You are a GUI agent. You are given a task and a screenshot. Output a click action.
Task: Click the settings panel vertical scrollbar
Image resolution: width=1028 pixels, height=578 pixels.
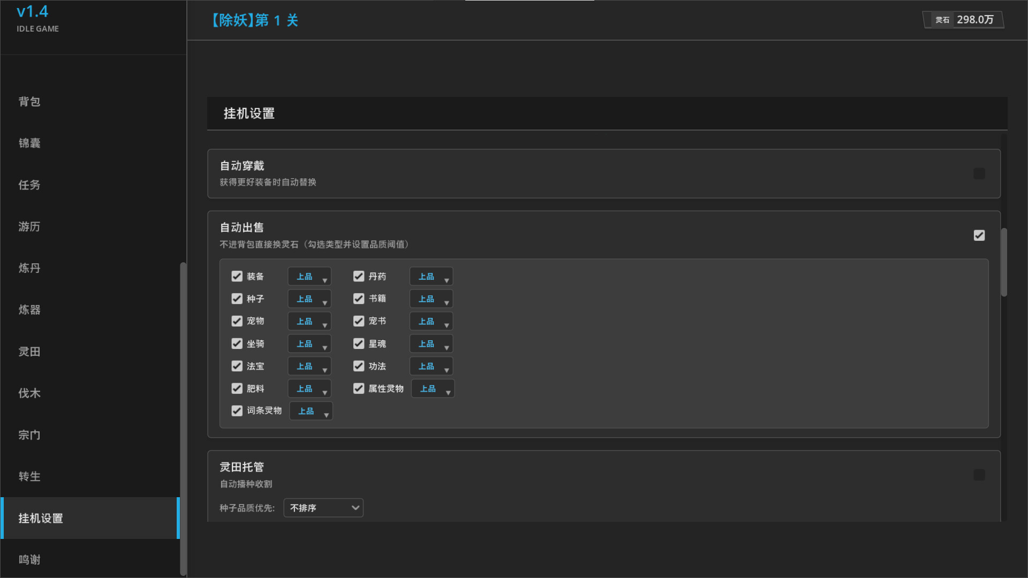pyautogui.click(x=1004, y=262)
